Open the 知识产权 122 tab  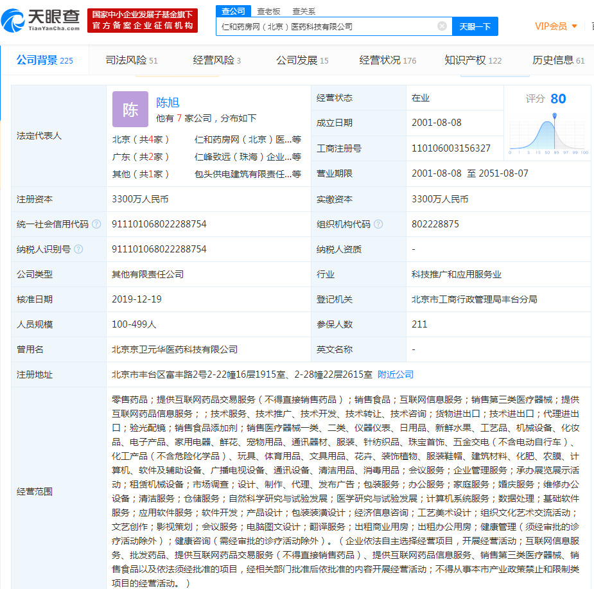tap(473, 60)
